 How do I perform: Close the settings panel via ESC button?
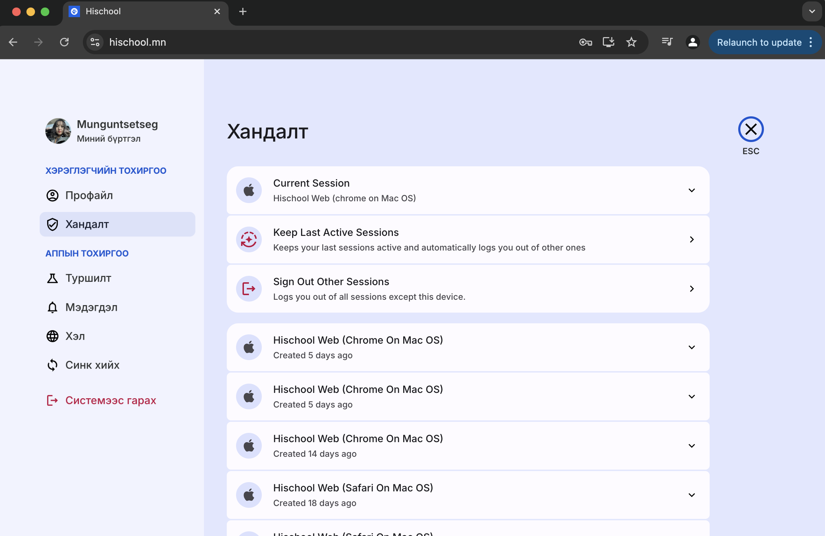[751, 130]
